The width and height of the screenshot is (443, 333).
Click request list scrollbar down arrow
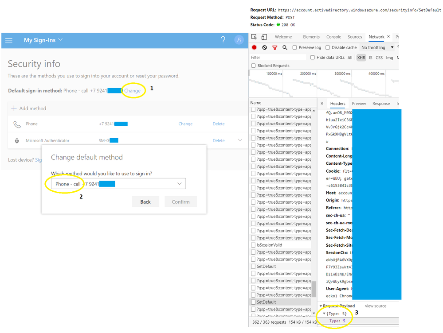314,313
